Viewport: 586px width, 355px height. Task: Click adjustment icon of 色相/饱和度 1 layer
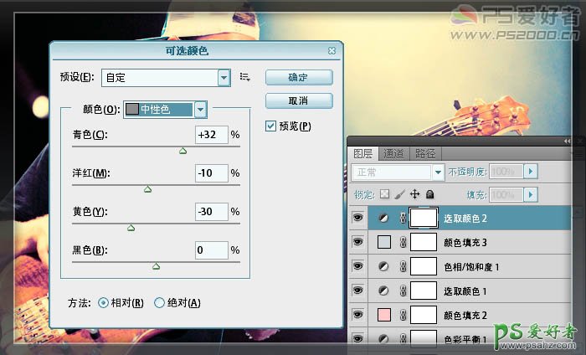[385, 267]
